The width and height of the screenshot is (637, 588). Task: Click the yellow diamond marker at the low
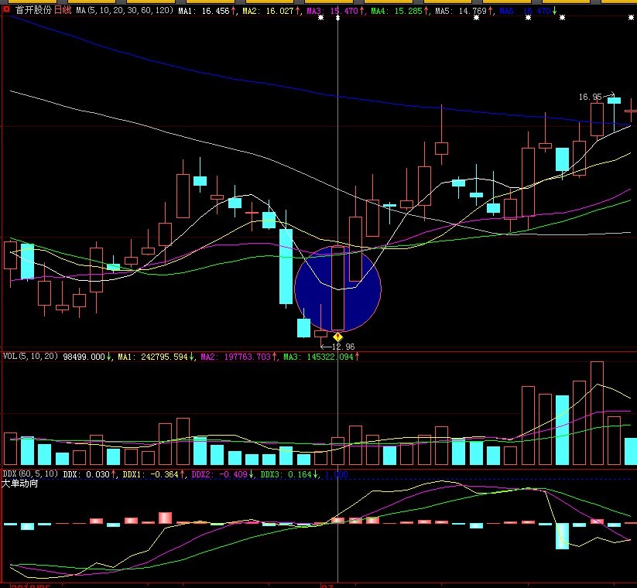337,337
